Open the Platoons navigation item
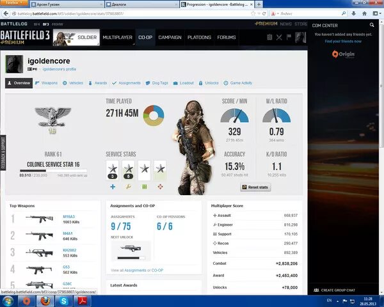This screenshot has height=307, width=384. (199, 38)
